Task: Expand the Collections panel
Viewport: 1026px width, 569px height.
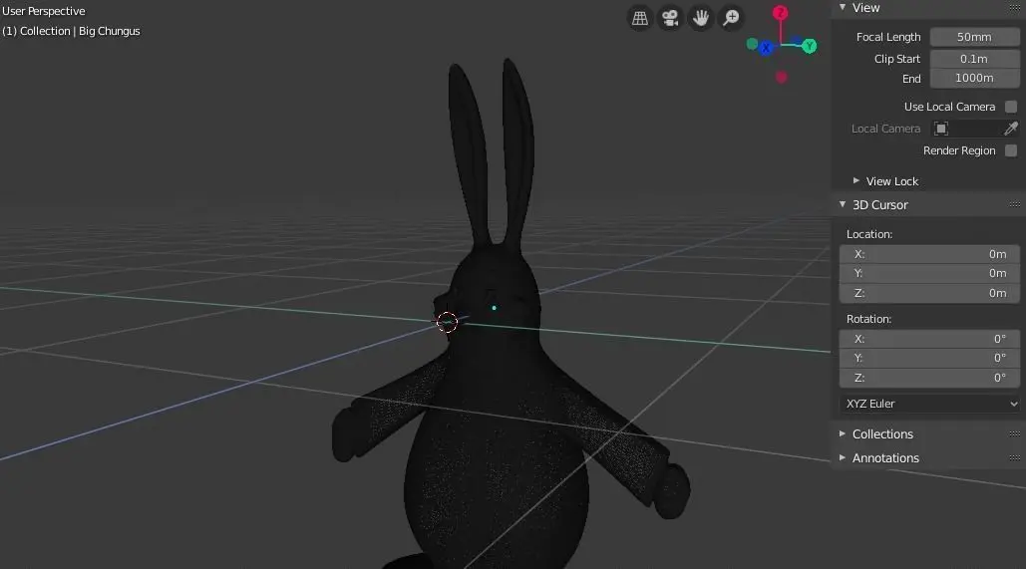Action: tap(843, 433)
